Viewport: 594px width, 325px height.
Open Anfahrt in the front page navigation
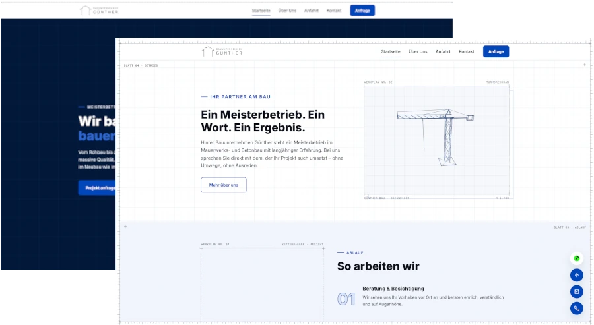pyautogui.click(x=443, y=52)
